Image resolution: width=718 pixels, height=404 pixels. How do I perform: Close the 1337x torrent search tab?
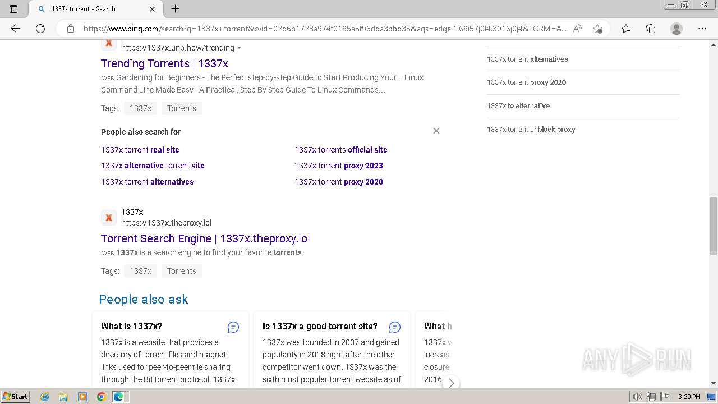(153, 9)
